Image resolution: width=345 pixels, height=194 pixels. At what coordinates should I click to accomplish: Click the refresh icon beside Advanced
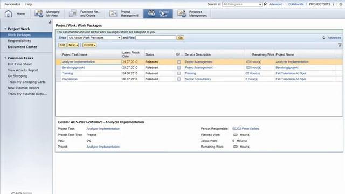[x=323, y=38]
